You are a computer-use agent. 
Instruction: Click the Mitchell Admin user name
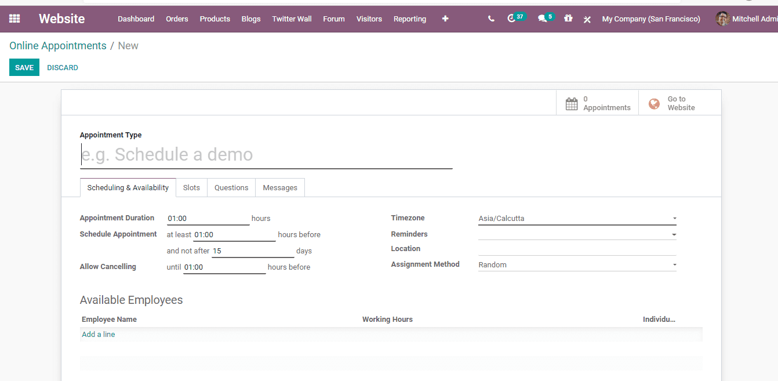755,19
